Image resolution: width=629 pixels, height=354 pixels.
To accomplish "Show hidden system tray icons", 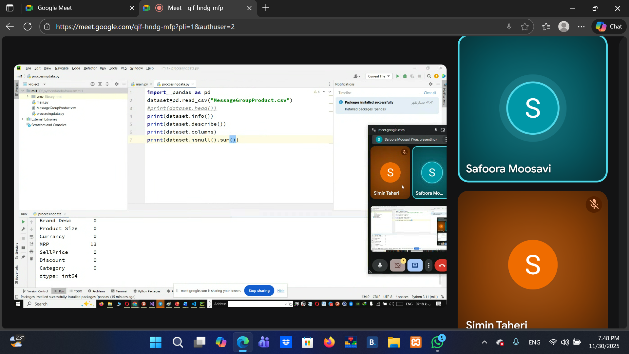I will [484, 343].
